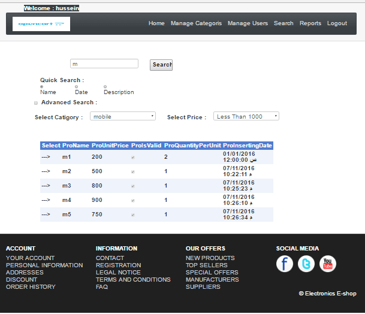Open the Select Category dropdown
The image size is (365, 314).
pyautogui.click(x=123, y=116)
